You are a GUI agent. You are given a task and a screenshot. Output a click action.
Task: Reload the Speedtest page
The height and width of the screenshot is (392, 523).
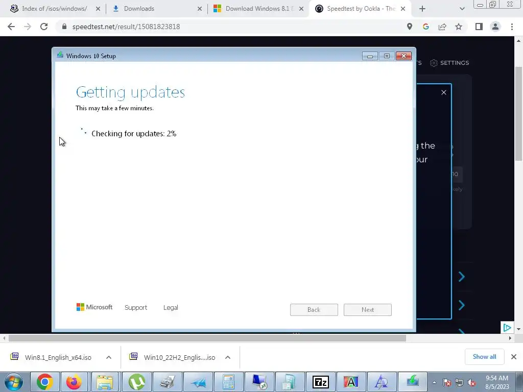[44, 27]
